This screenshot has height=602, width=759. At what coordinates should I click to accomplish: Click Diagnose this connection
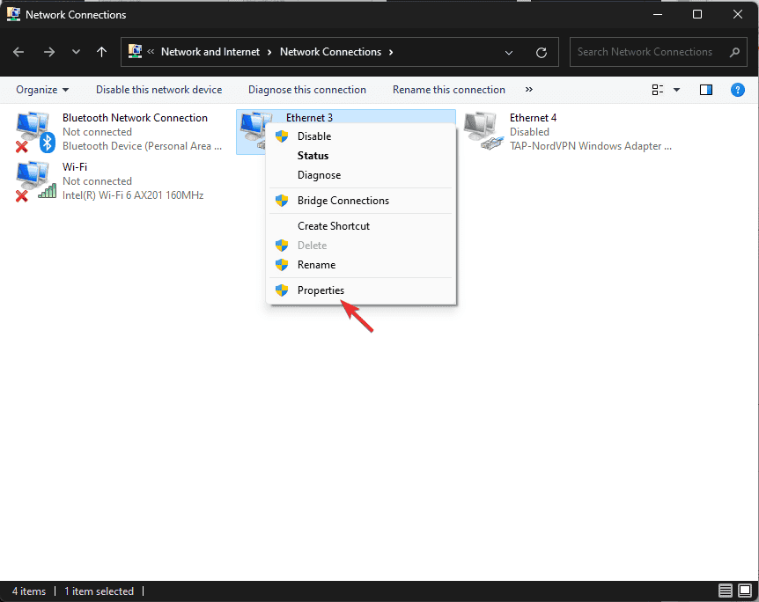[306, 89]
